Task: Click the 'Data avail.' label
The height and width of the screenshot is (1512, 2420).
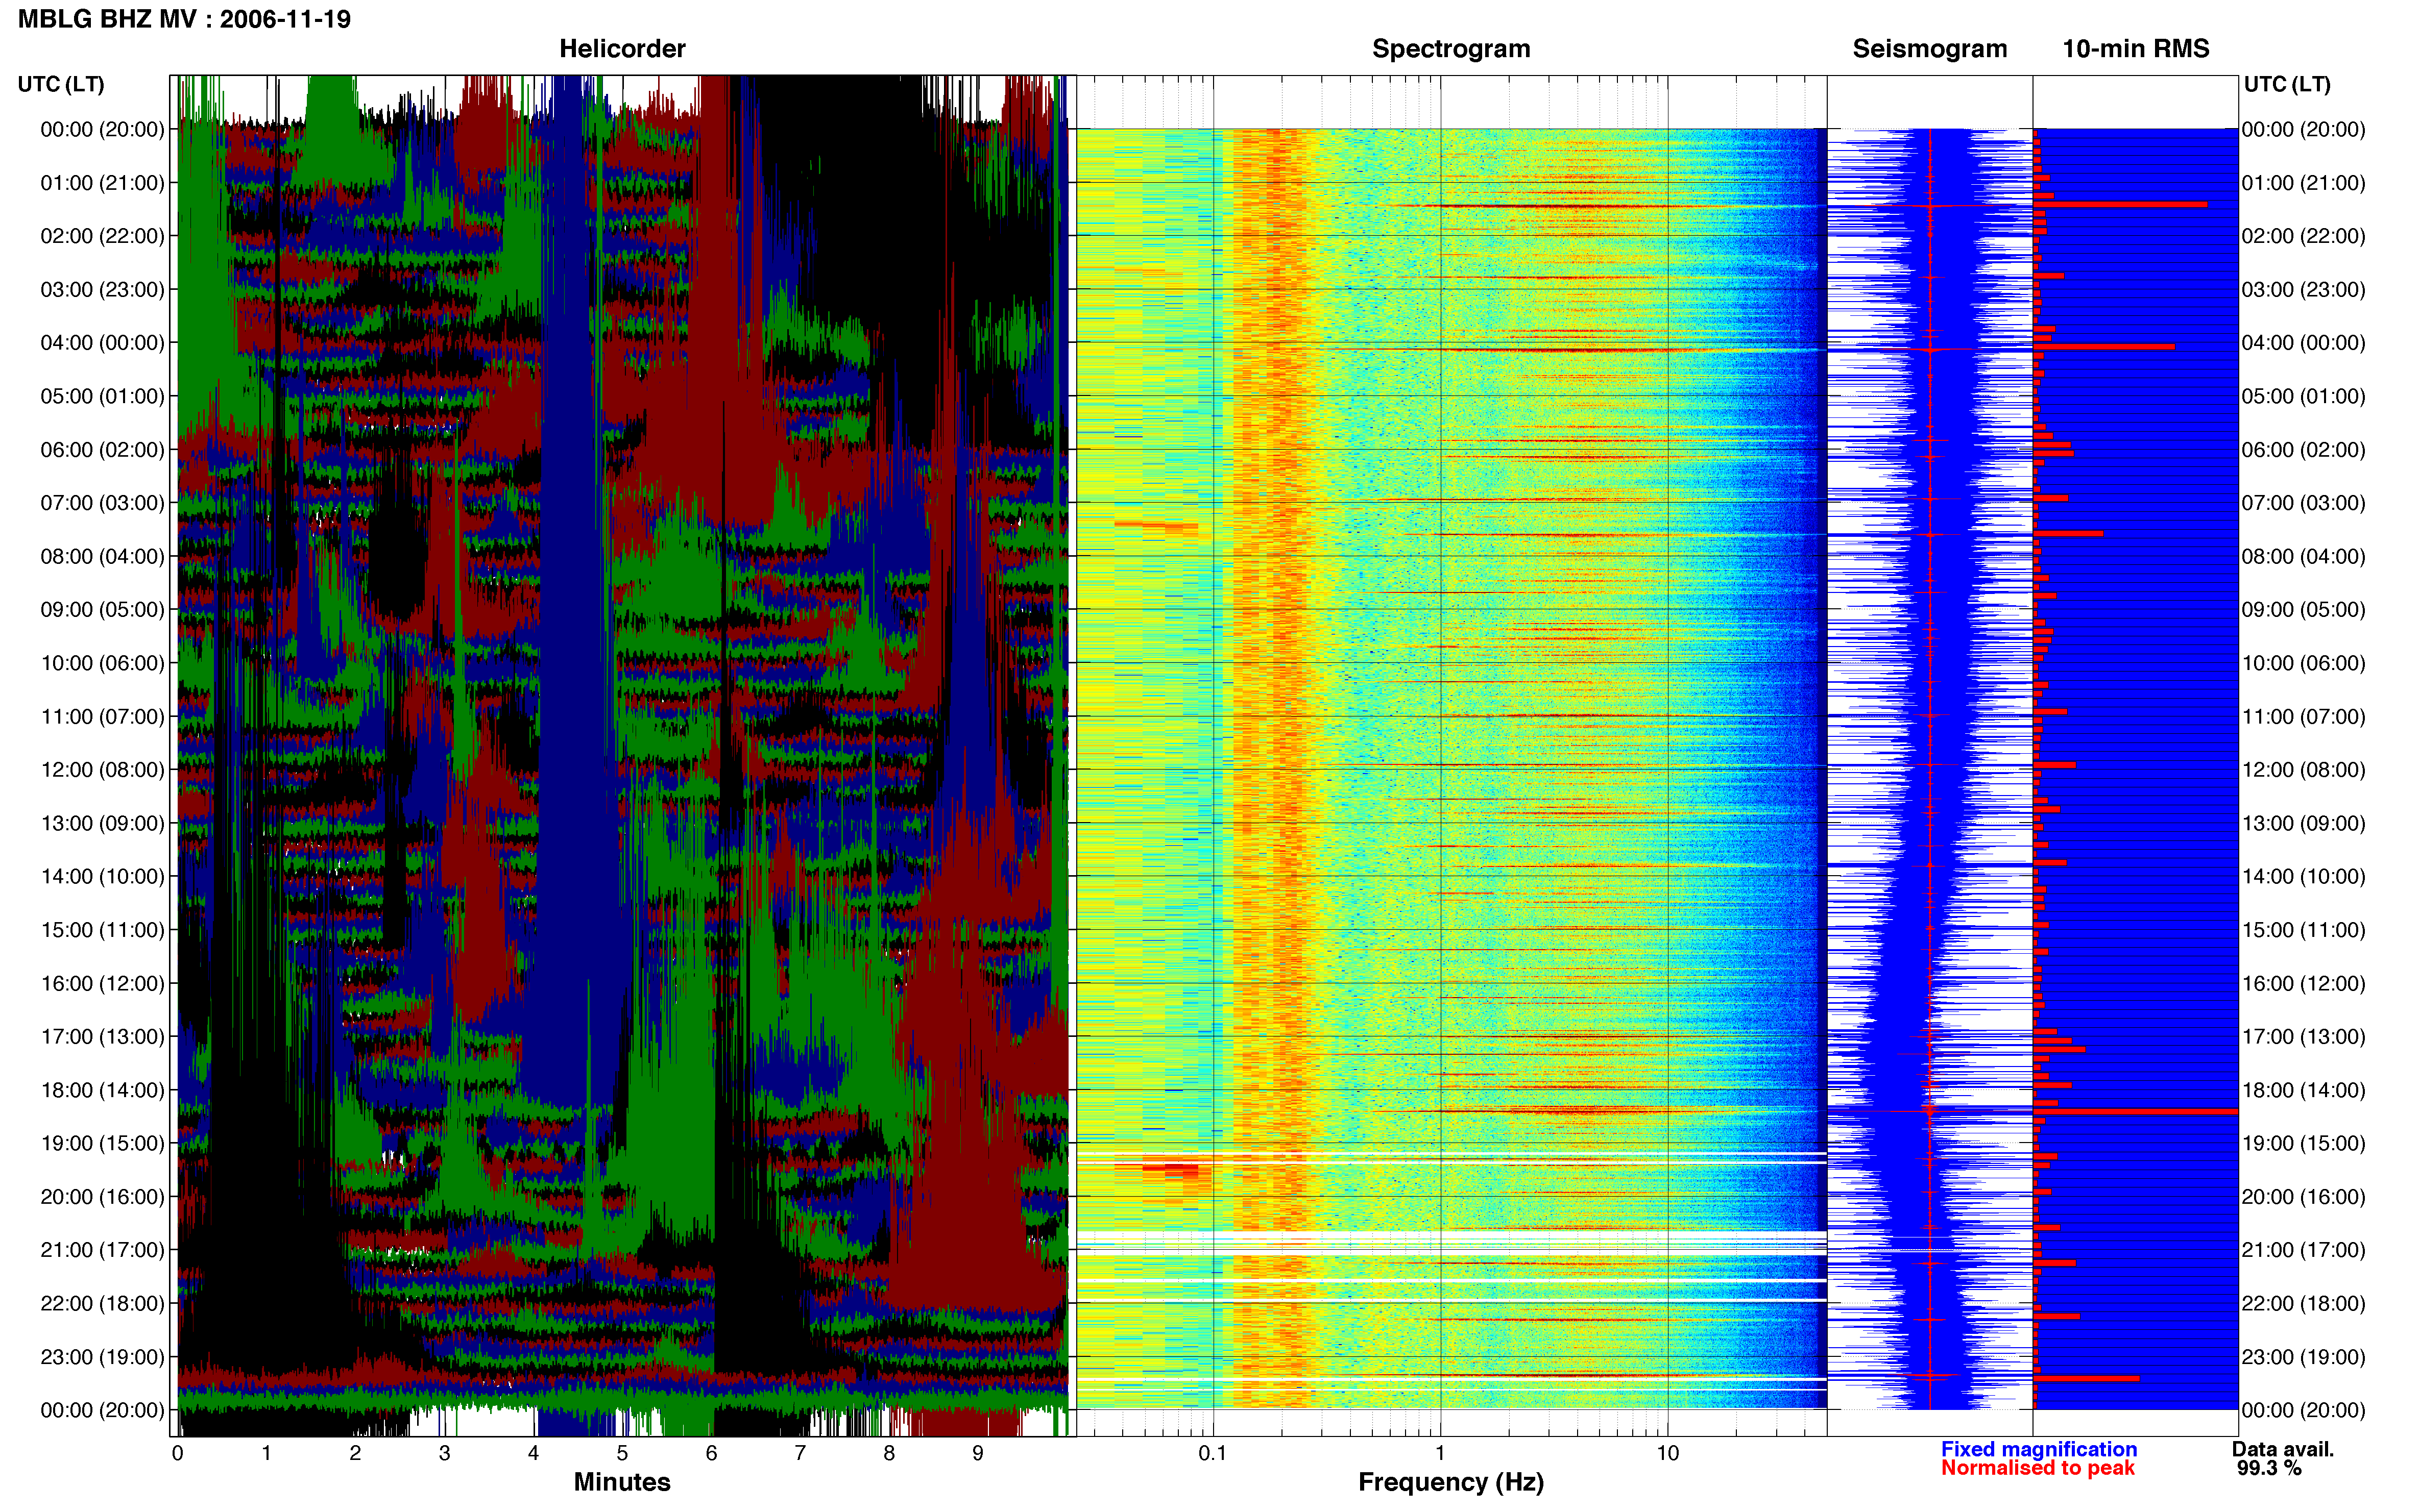Action: (x=2283, y=1449)
